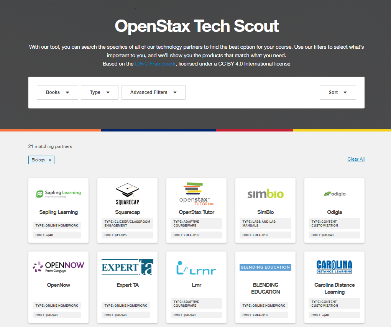Click OpenStax Tutor's COST: FREE-$10 label
Viewport: 391px width, 327px height.
(197, 235)
